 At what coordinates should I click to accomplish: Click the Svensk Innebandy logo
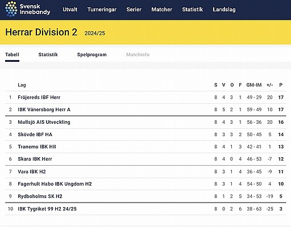28,9
